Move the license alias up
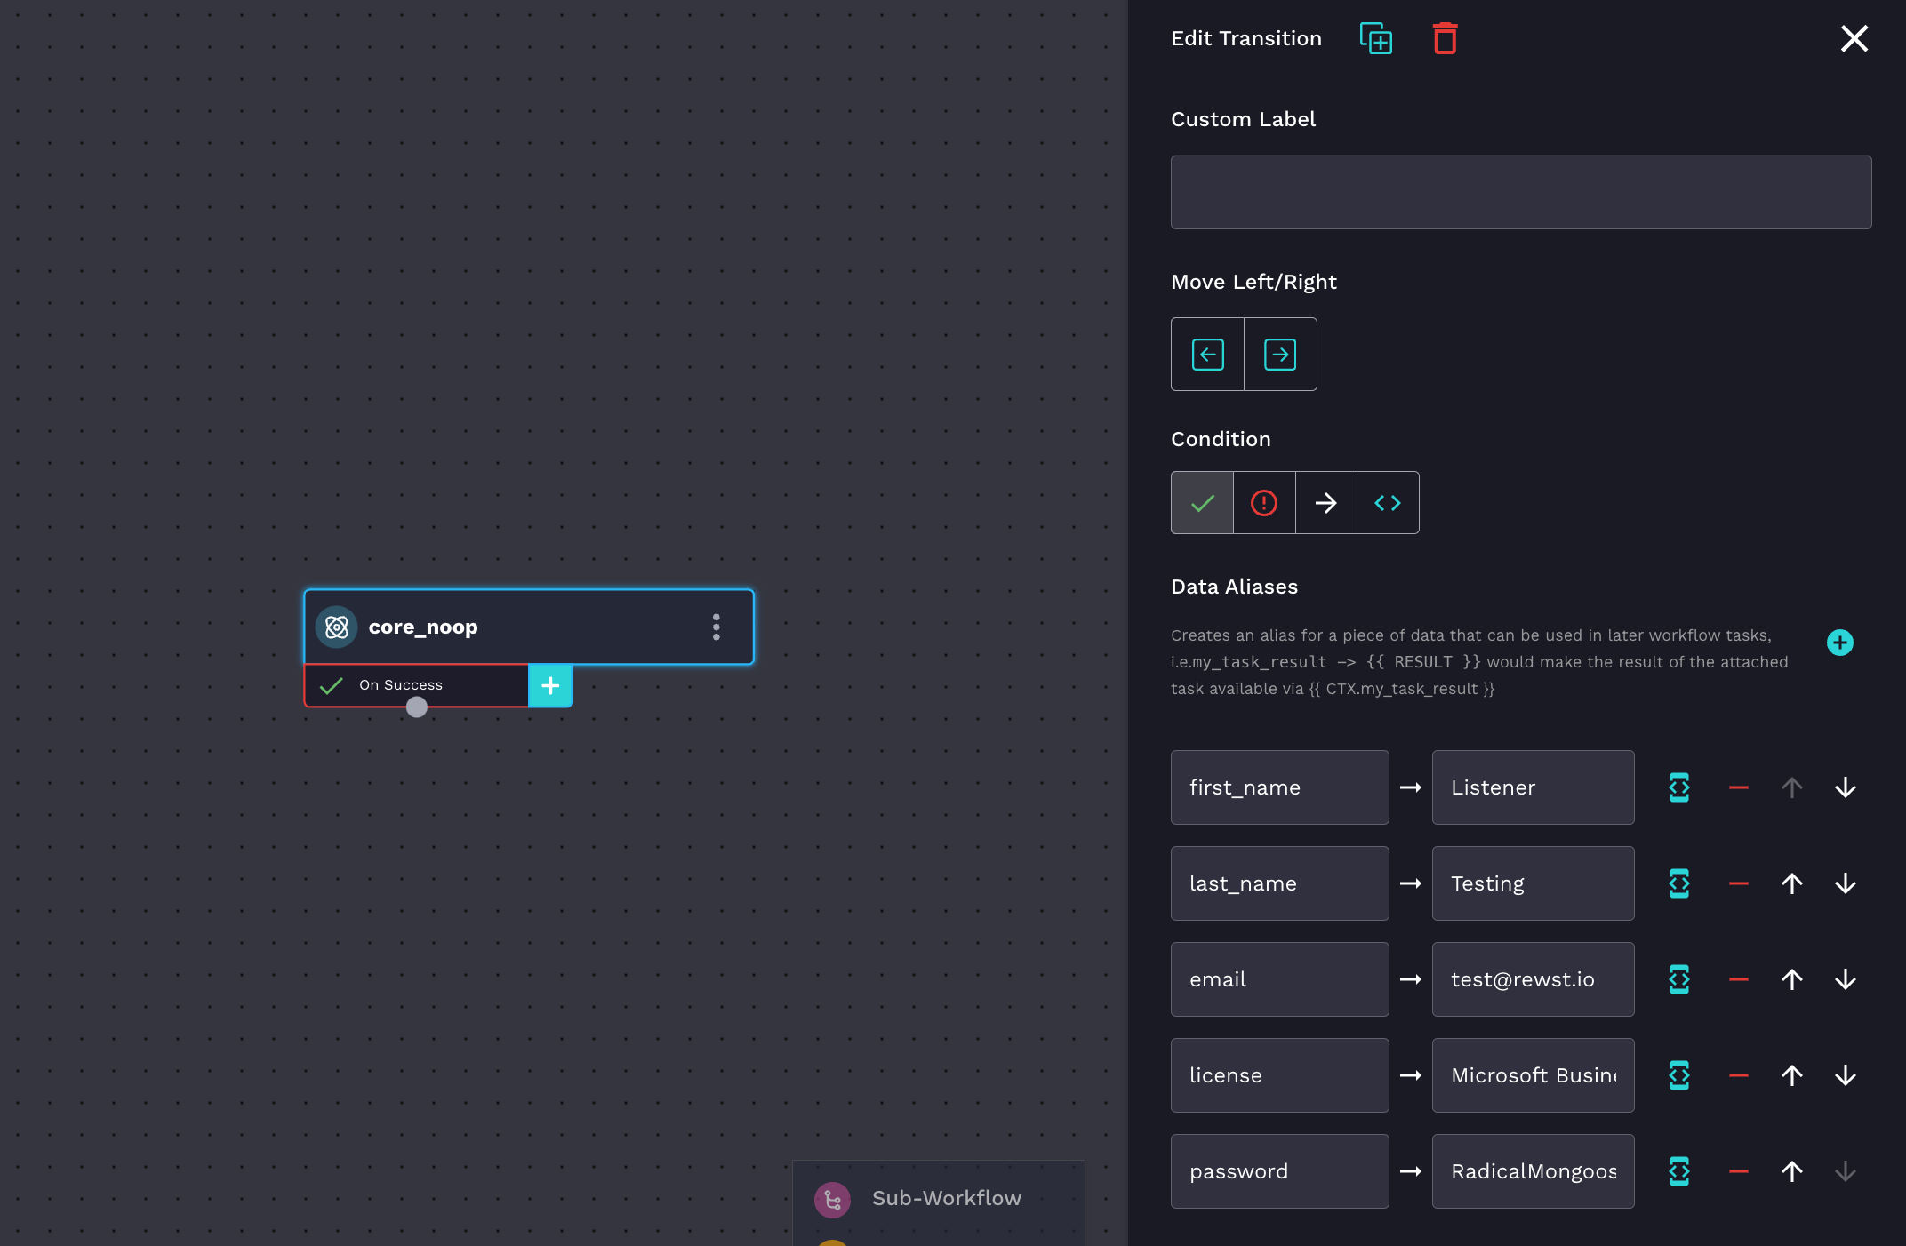The width and height of the screenshot is (1906, 1246). [1792, 1075]
